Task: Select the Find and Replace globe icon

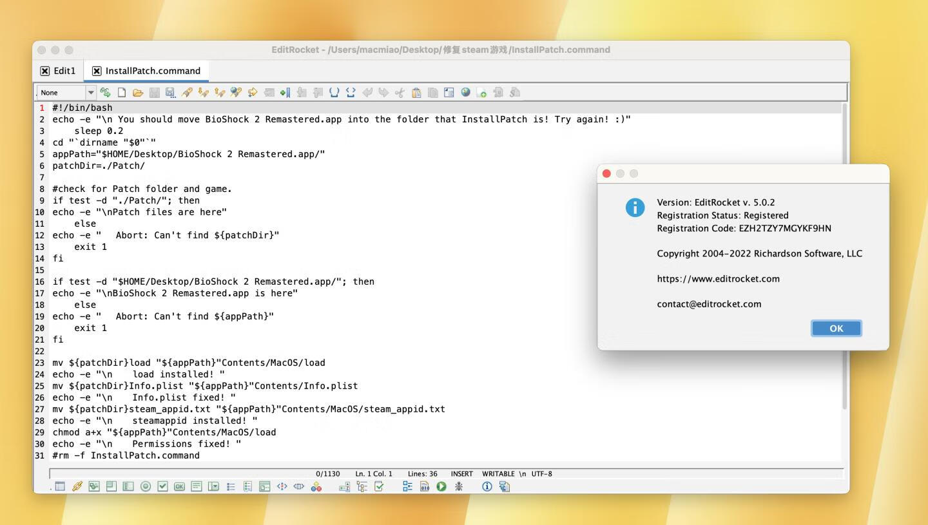Action: (x=236, y=92)
